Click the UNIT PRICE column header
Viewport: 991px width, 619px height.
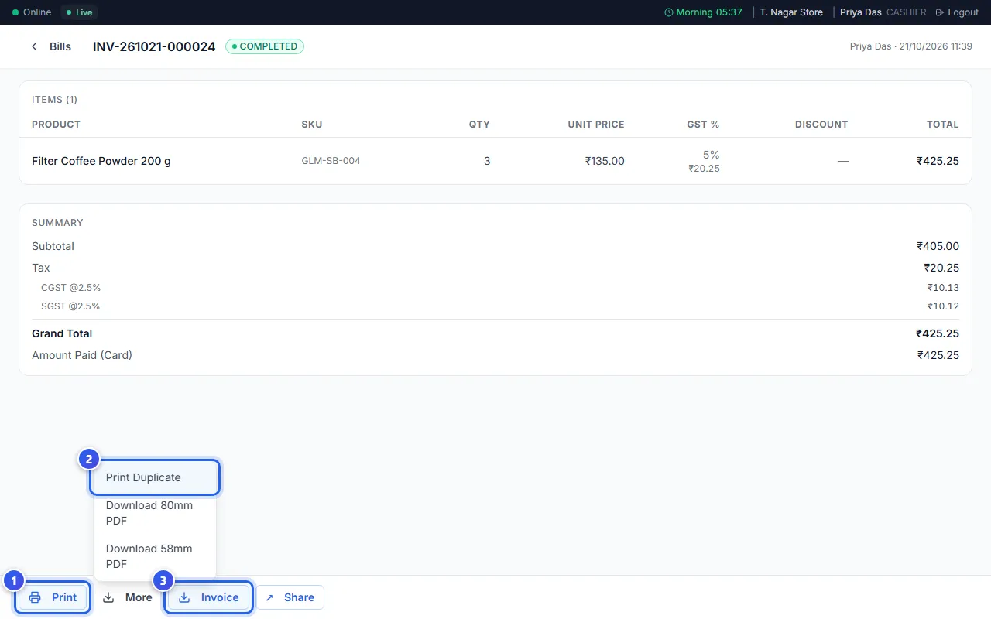pyautogui.click(x=596, y=124)
